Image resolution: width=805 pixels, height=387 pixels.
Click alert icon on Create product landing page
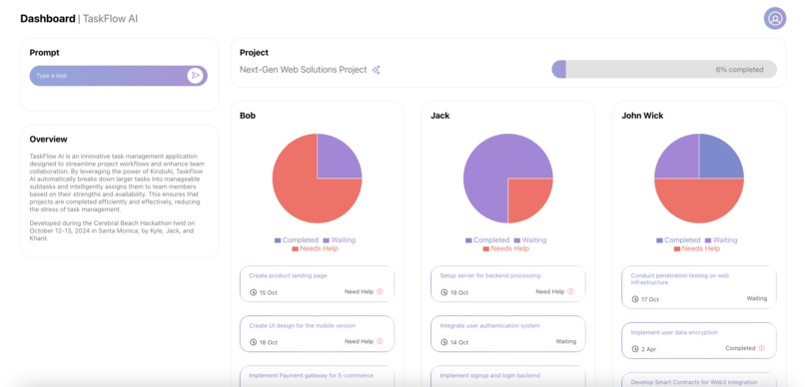[x=380, y=291]
